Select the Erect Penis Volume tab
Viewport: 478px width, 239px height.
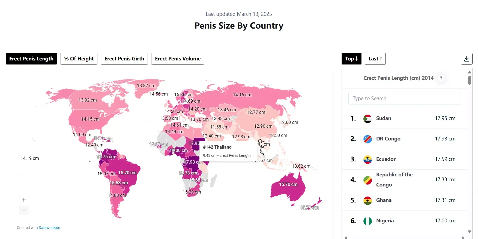tap(178, 59)
